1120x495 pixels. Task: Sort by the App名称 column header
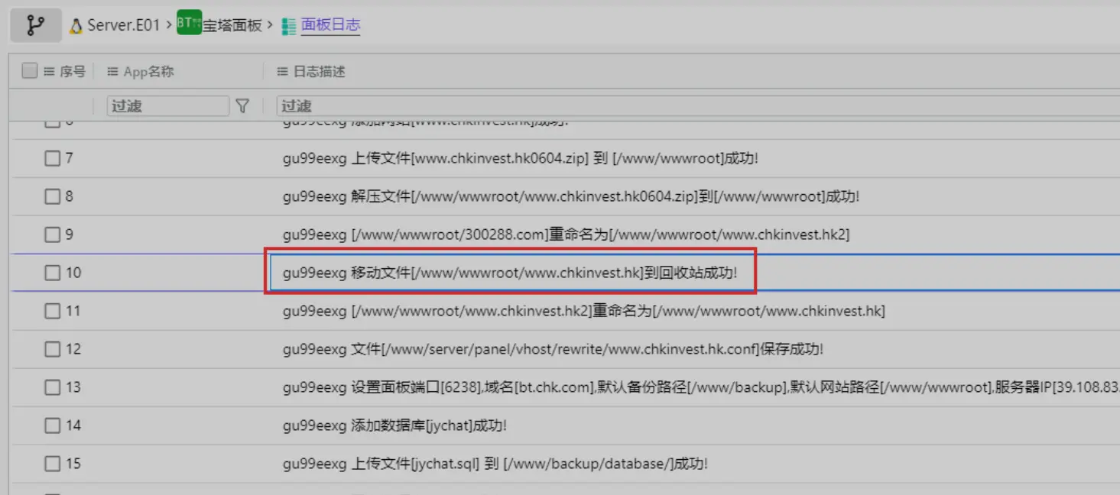148,71
